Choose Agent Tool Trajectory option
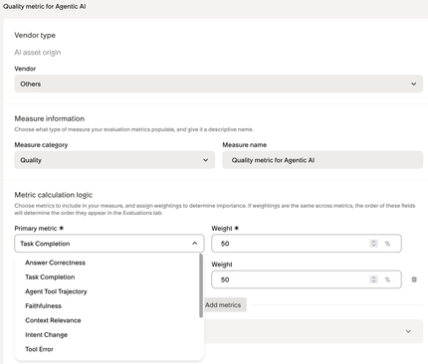The width and height of the screenshot is (428, 364). [x=56, y=291]
